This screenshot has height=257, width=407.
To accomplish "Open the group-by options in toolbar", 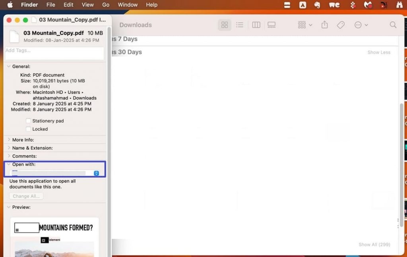I will point(304,25).
